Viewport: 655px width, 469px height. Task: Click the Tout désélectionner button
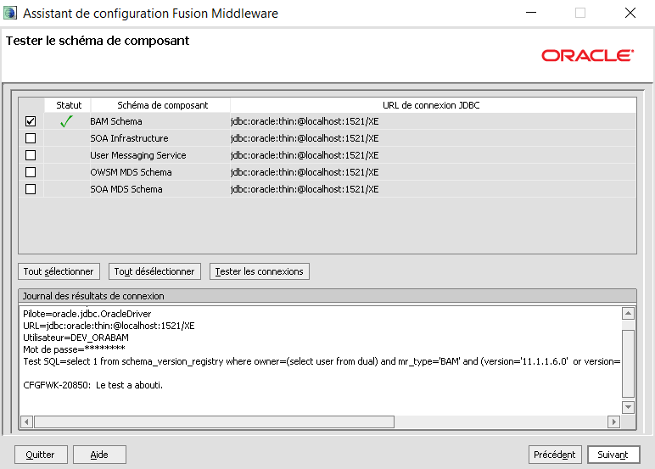tap(154, 271)
